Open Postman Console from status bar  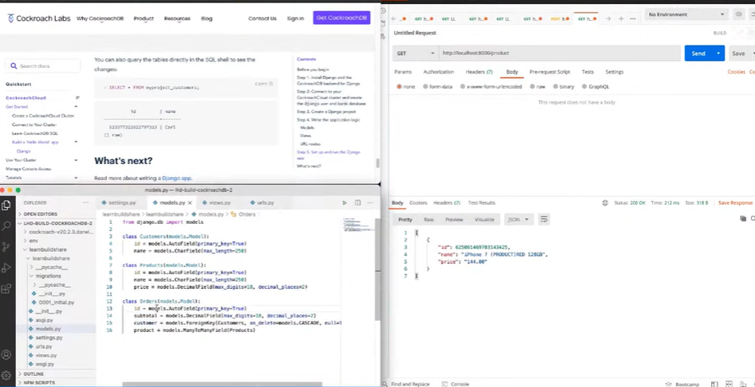456,384
